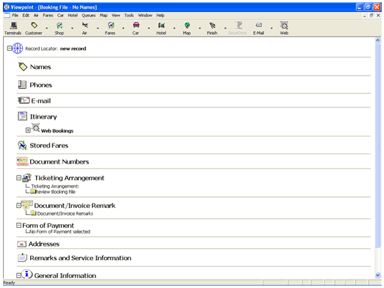Open the Map dropdown arrow
Image resolution: width=384 pixels, height=288 pixels.
(199, 28)
